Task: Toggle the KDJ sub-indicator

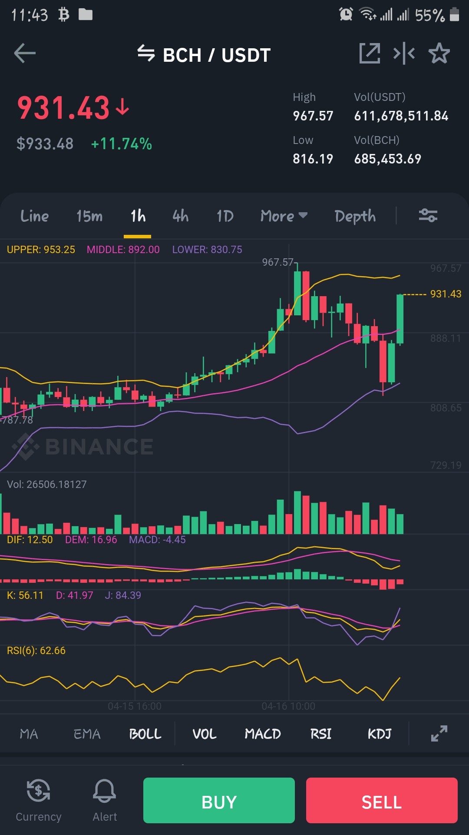Action: tap(380, 734)
